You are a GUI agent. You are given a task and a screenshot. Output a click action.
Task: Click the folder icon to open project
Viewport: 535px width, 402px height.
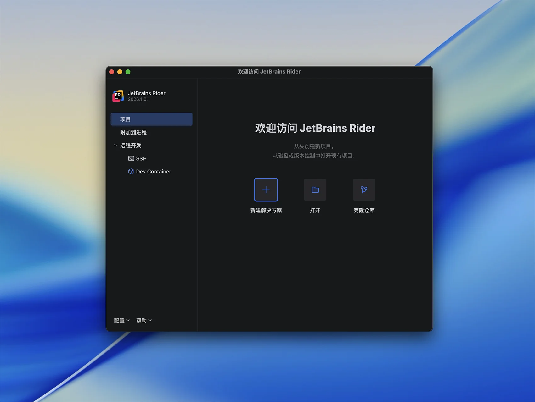tap(315, 190)
